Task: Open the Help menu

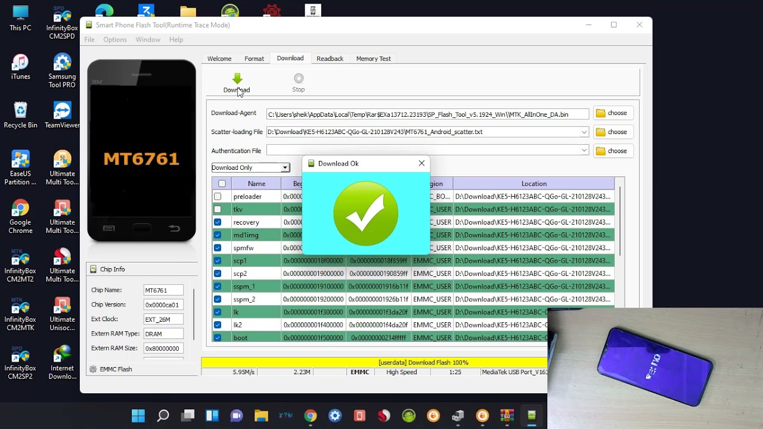Action: (x=176, y=39)
